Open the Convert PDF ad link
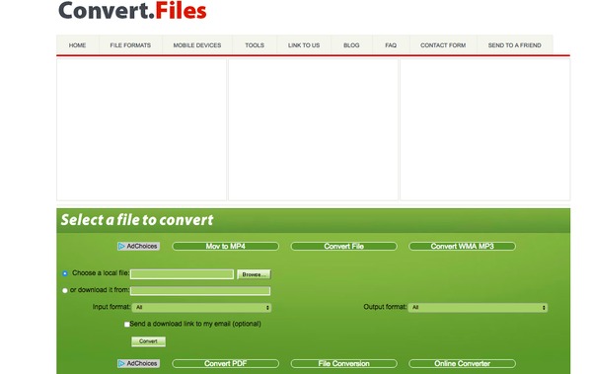592x374 pixels. click(225, 363)
